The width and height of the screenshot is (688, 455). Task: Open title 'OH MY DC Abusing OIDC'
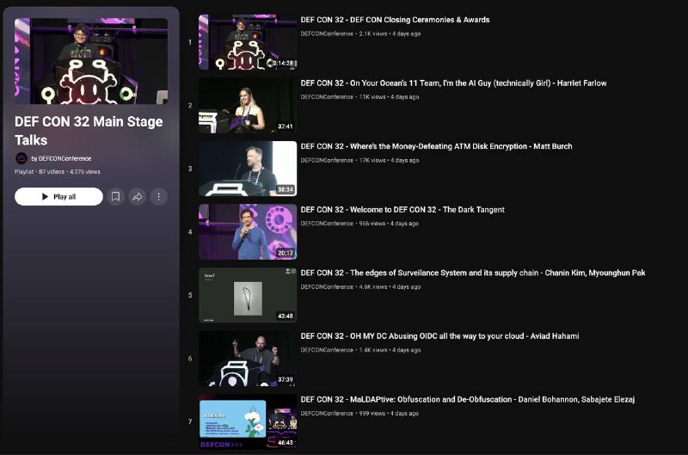click(439, 335)
